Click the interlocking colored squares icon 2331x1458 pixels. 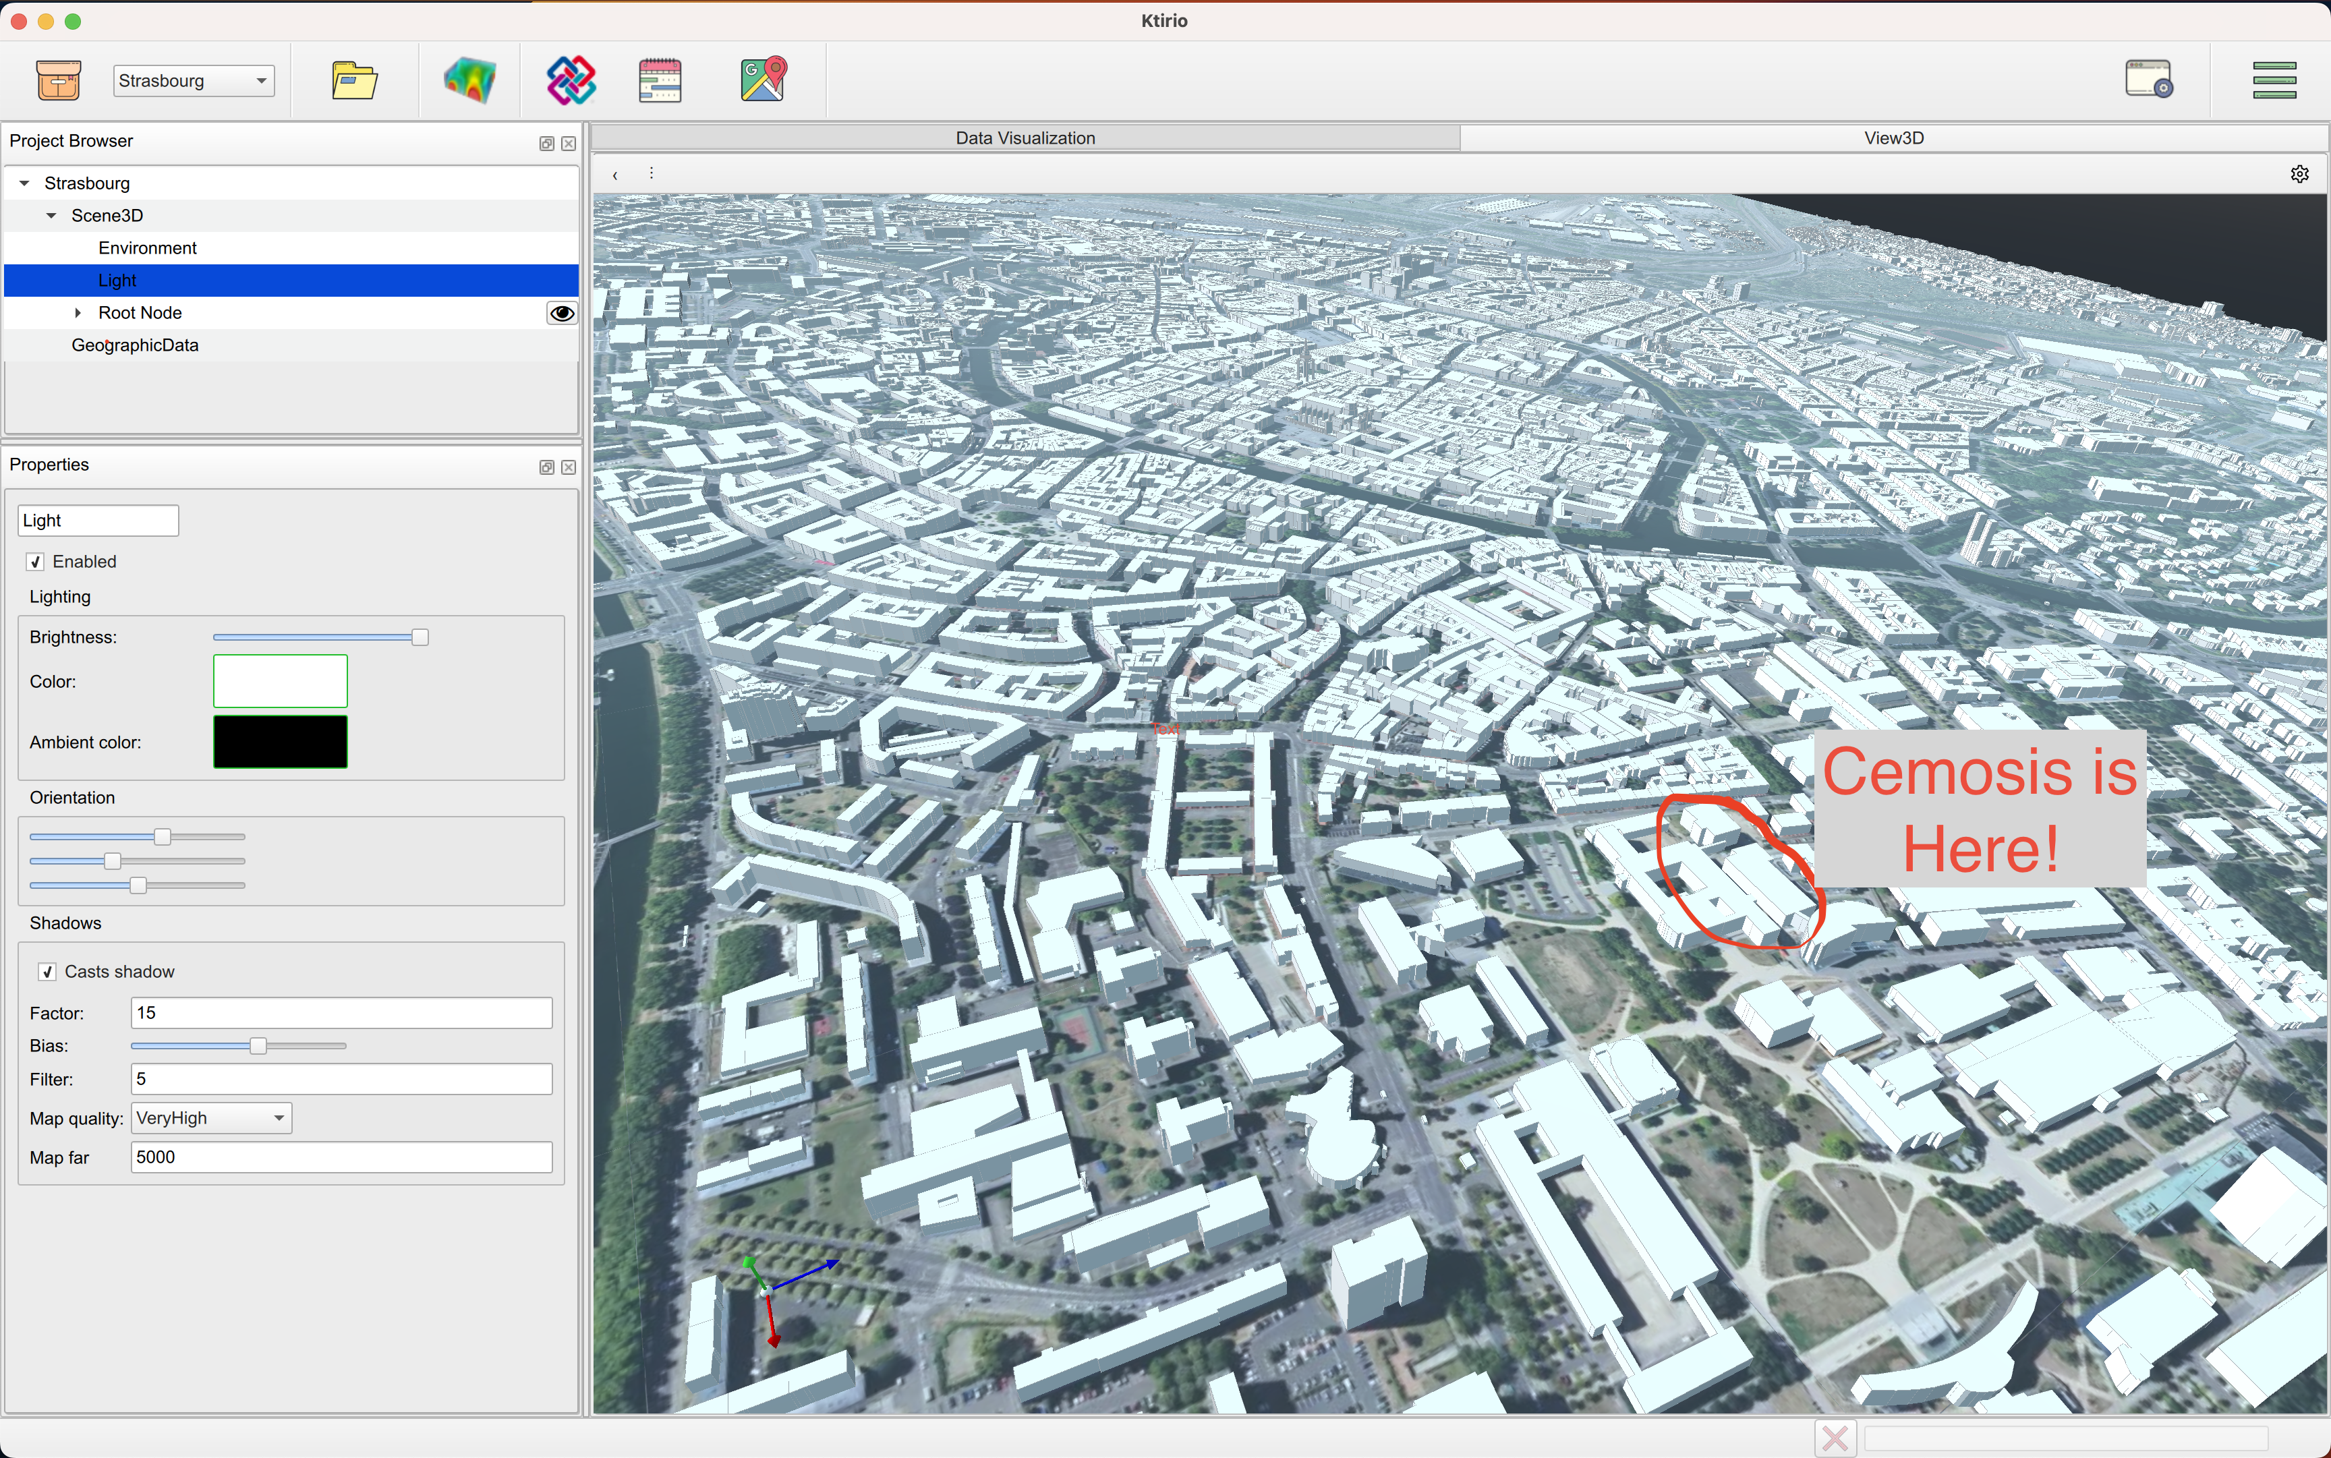coord(571,80)
